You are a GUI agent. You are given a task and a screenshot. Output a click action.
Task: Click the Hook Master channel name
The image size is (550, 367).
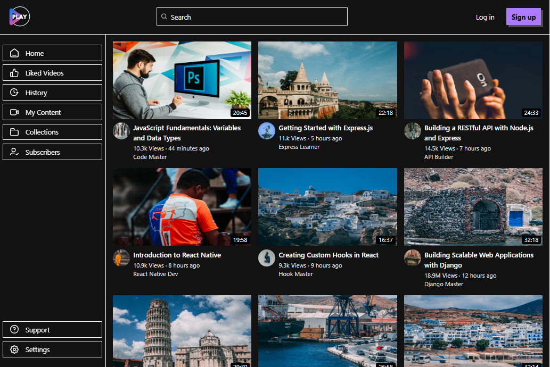[295, 274]
